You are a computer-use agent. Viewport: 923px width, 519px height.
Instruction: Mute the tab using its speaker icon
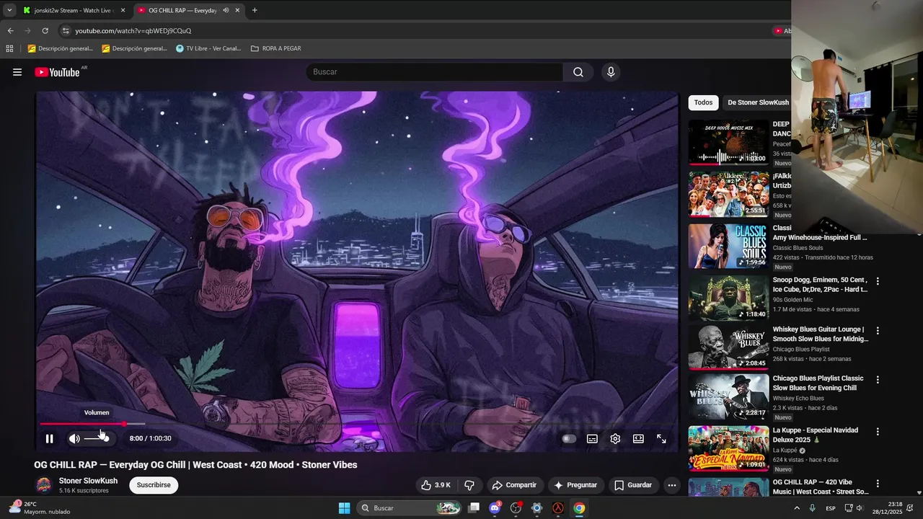click(x=226, y=10)
